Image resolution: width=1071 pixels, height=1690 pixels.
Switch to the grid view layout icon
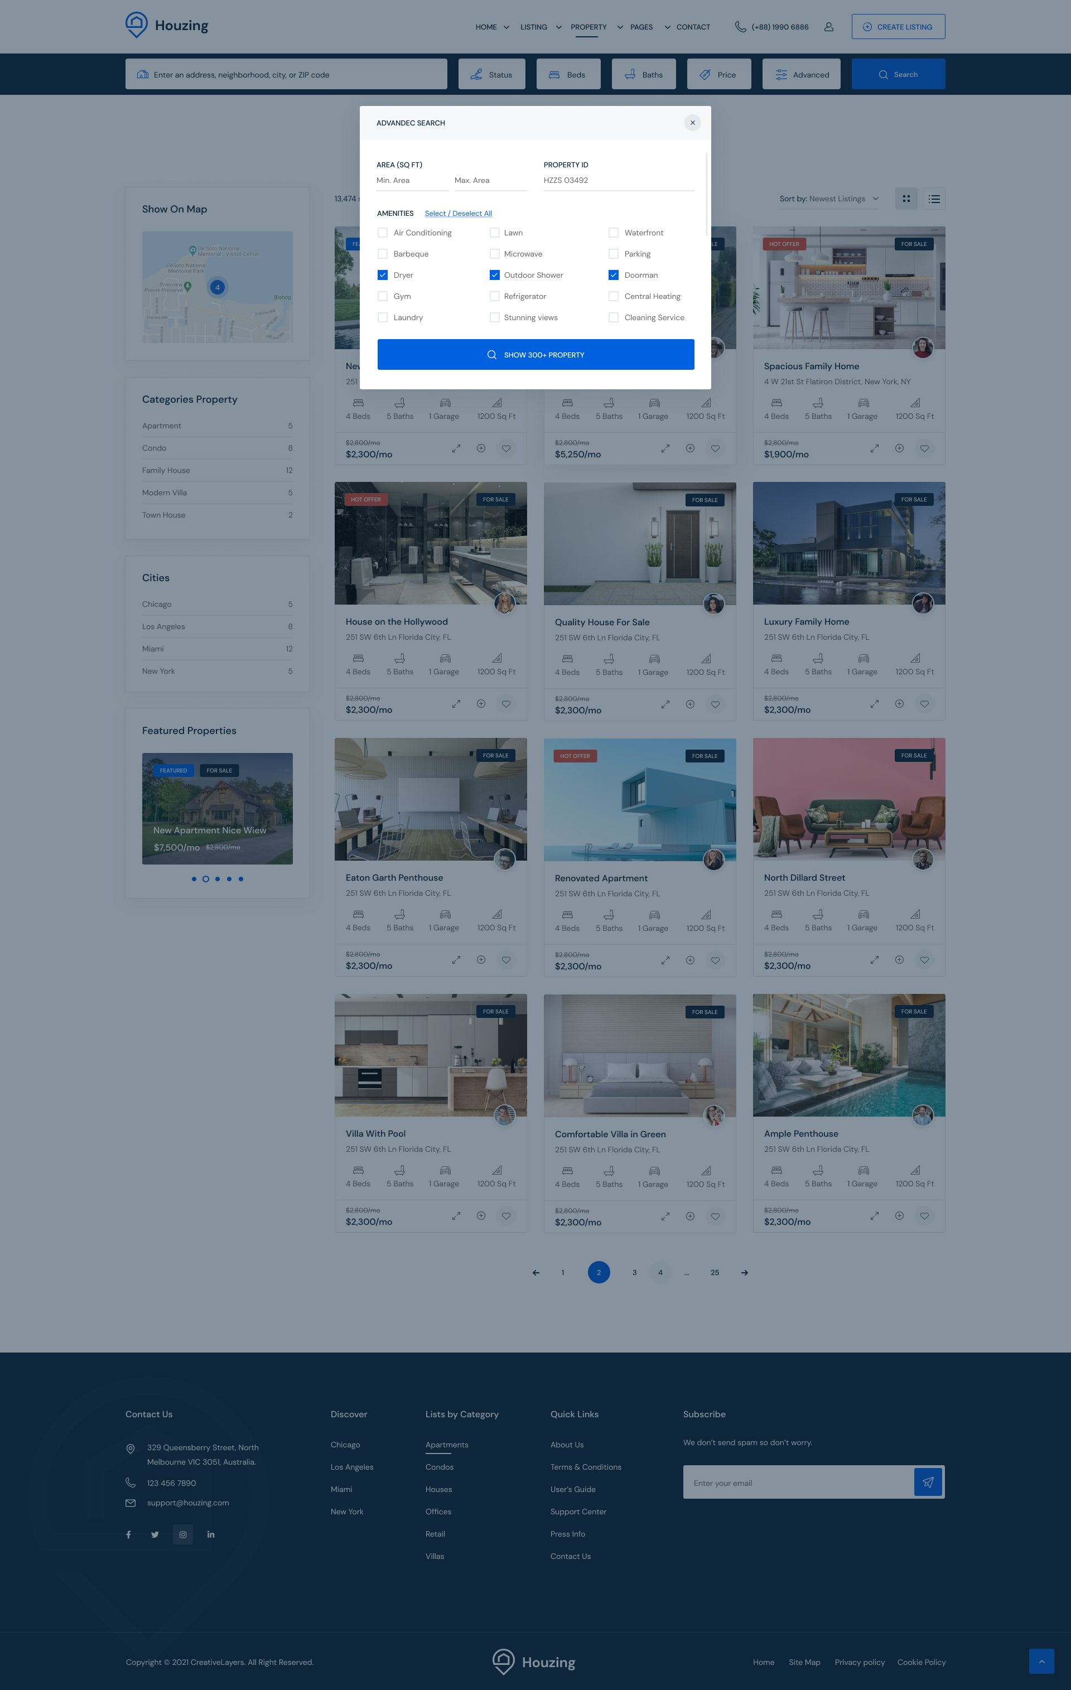[x=906, y=199]
